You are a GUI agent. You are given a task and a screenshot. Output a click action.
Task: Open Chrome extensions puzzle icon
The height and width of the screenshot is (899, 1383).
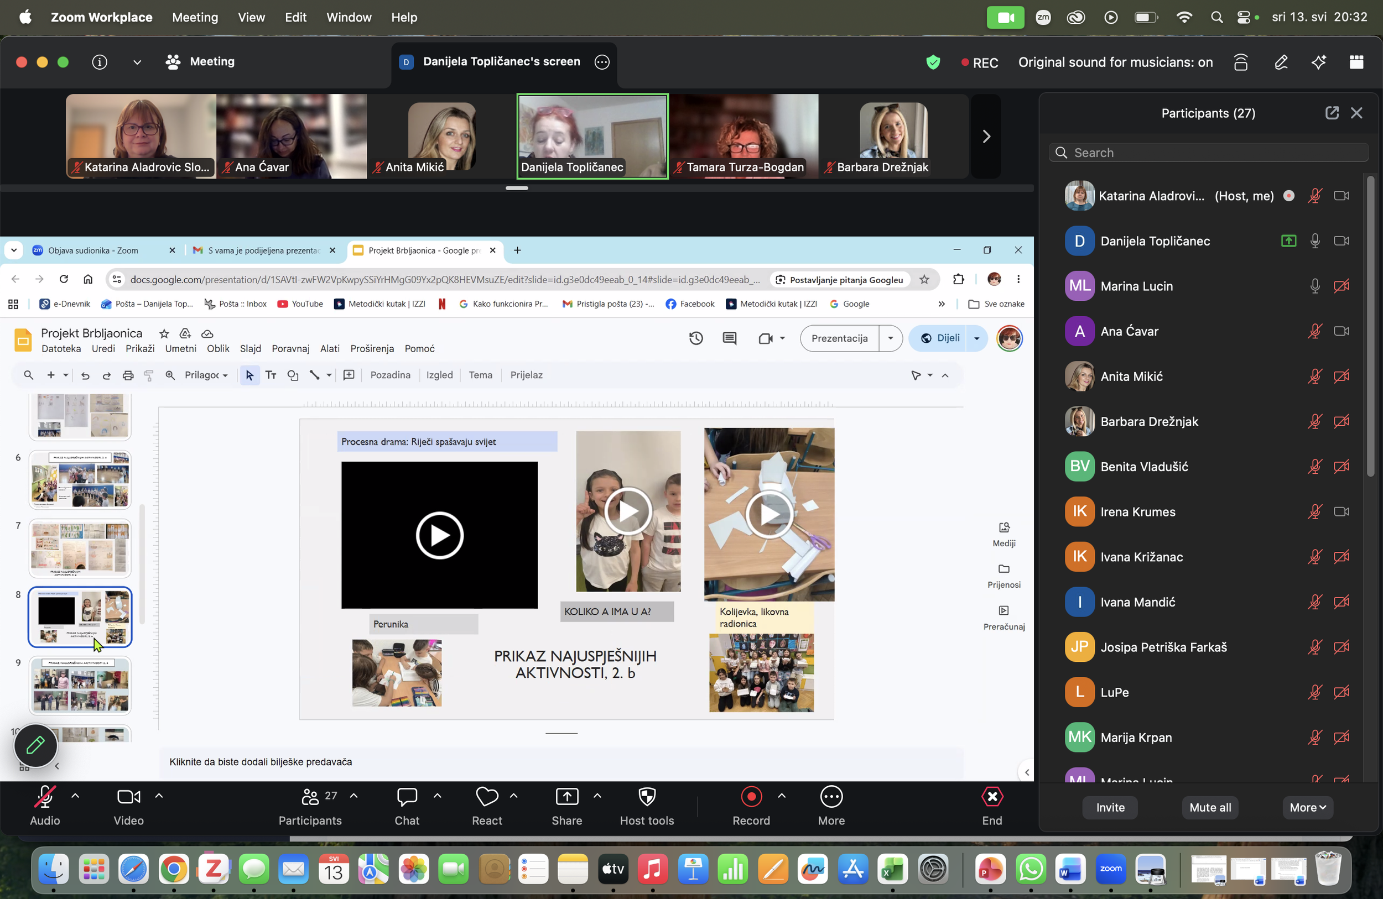958,279
